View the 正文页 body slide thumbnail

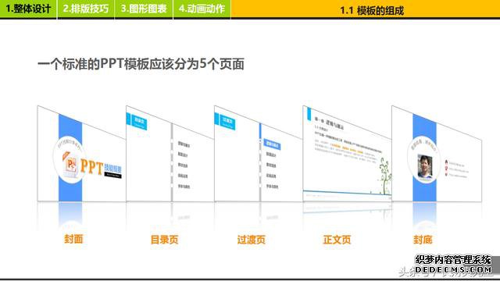[347, 155]
